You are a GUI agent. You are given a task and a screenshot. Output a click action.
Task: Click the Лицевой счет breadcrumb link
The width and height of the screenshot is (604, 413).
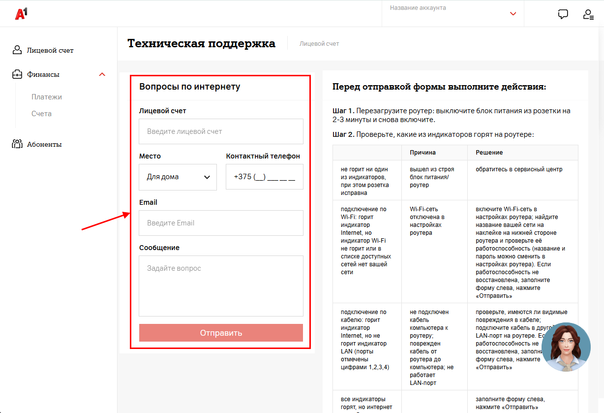point(319,44)
